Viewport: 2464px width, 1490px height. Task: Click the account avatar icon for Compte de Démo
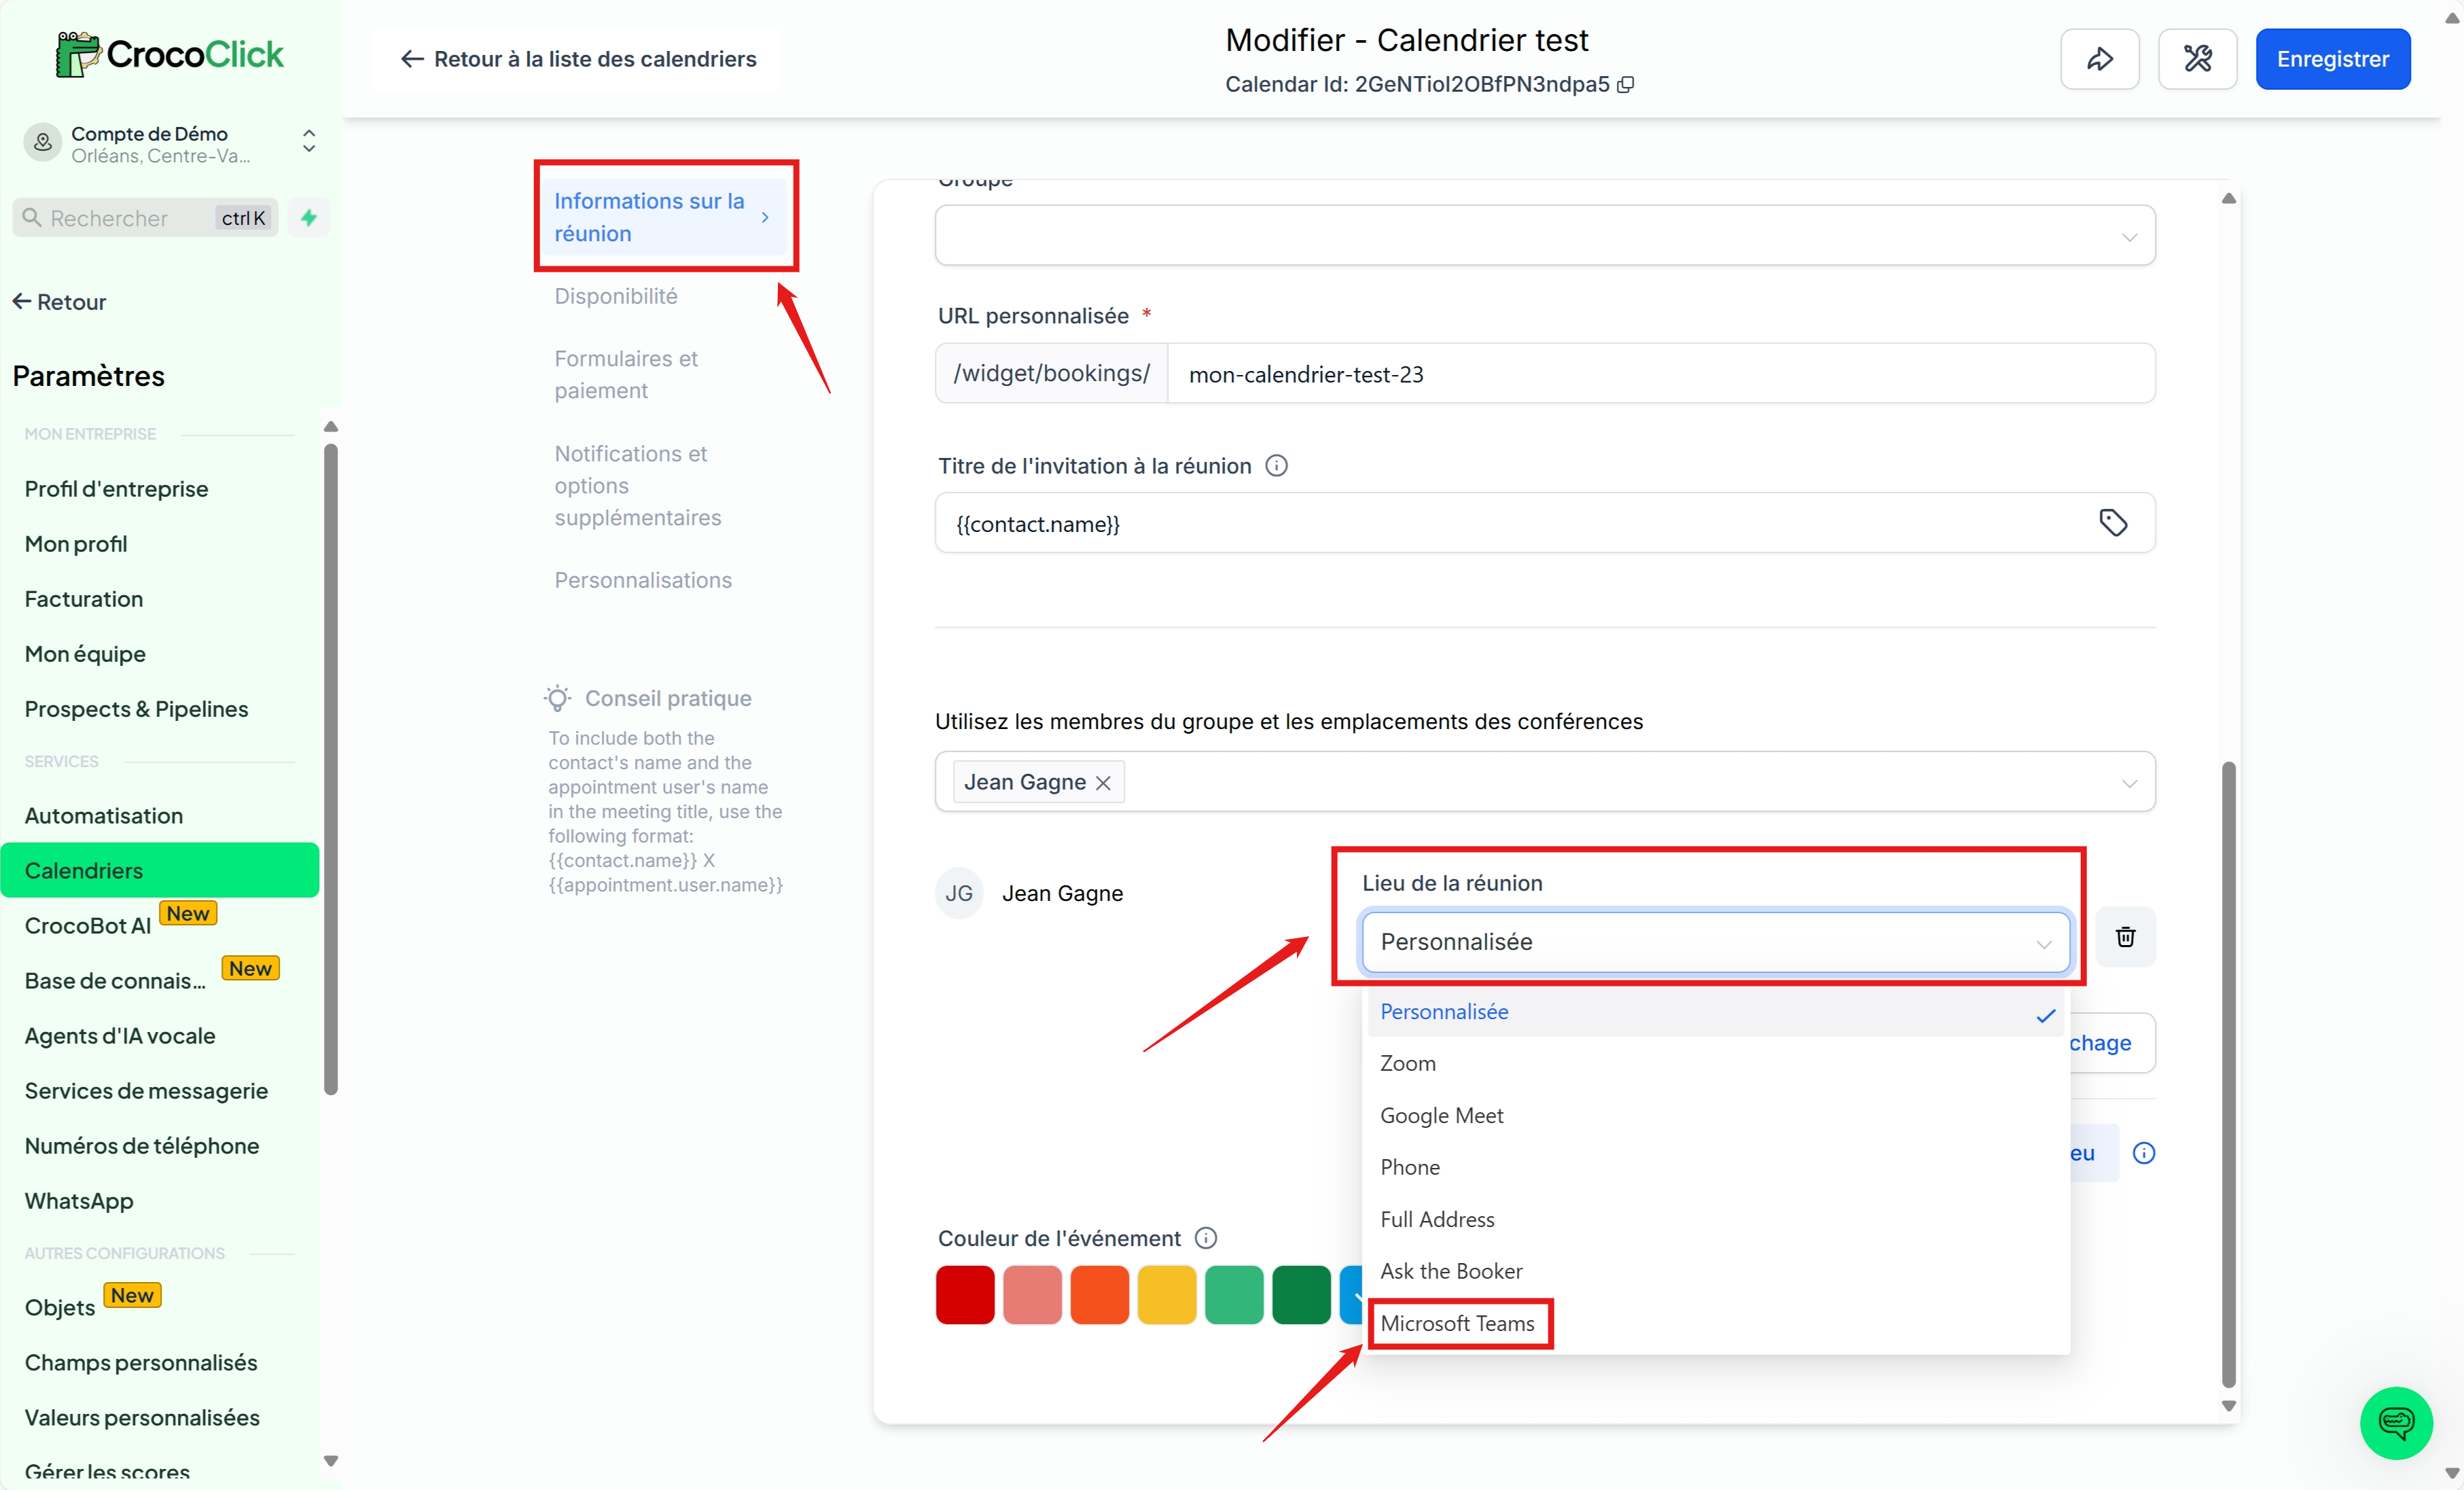pos(42,143)
